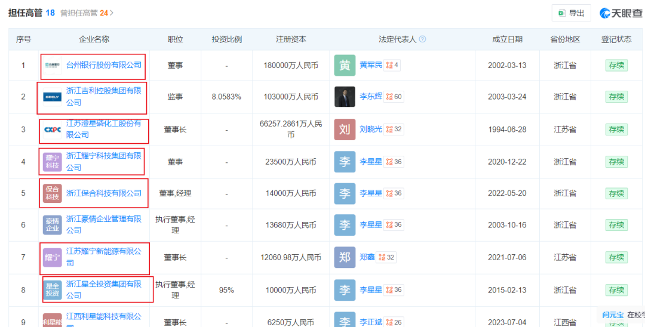Click the 耀宁 logo of 江苏耀宁新能源
This screenshot has height=327, width=645.
[x=52, y=258]
